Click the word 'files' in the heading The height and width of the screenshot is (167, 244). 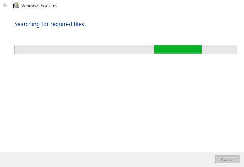79,24
